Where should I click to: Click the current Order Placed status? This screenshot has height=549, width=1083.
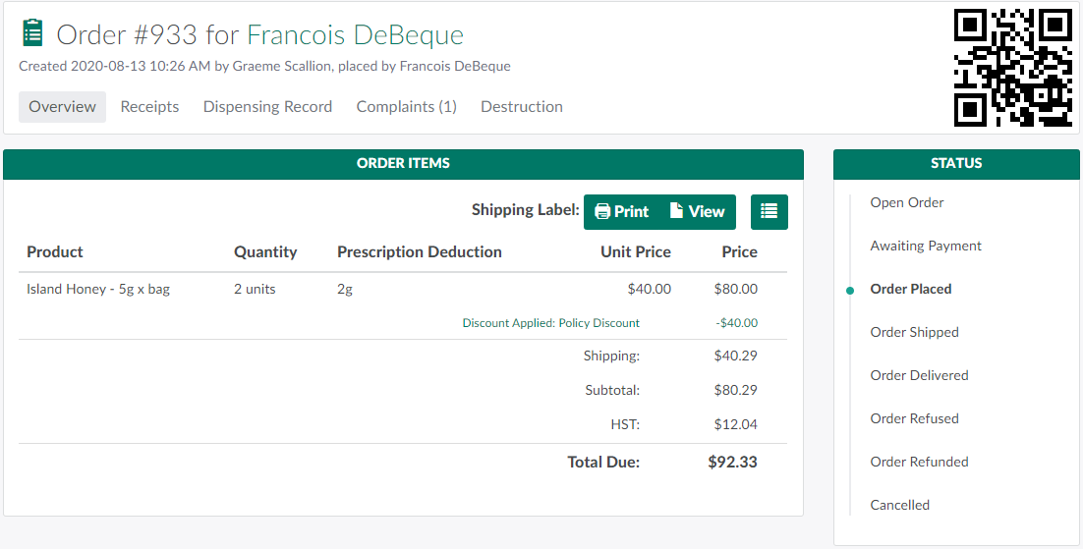coord(910,290)
